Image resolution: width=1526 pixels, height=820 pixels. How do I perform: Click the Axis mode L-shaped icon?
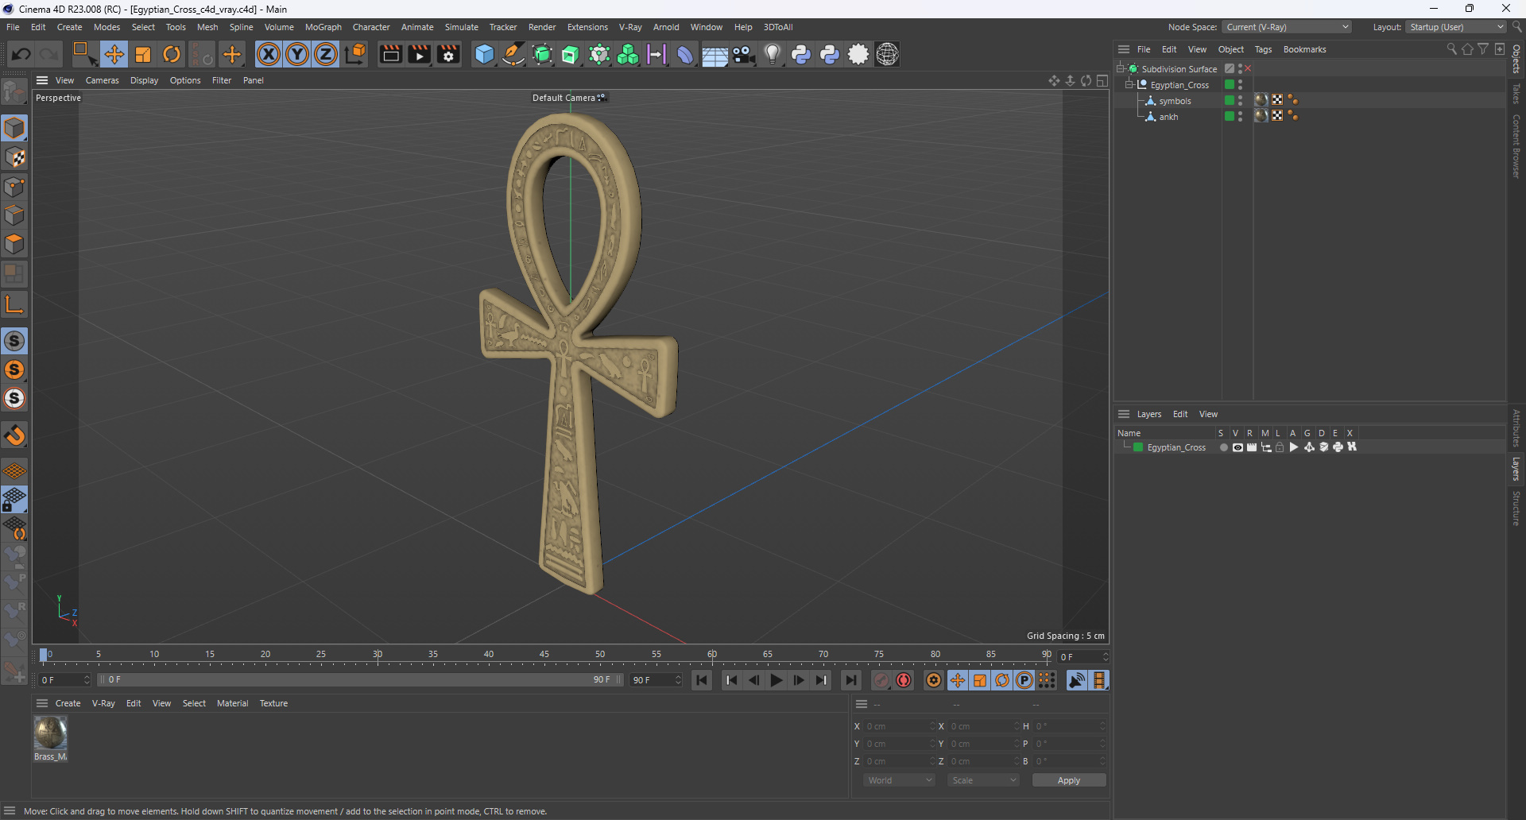coord(14,304)
